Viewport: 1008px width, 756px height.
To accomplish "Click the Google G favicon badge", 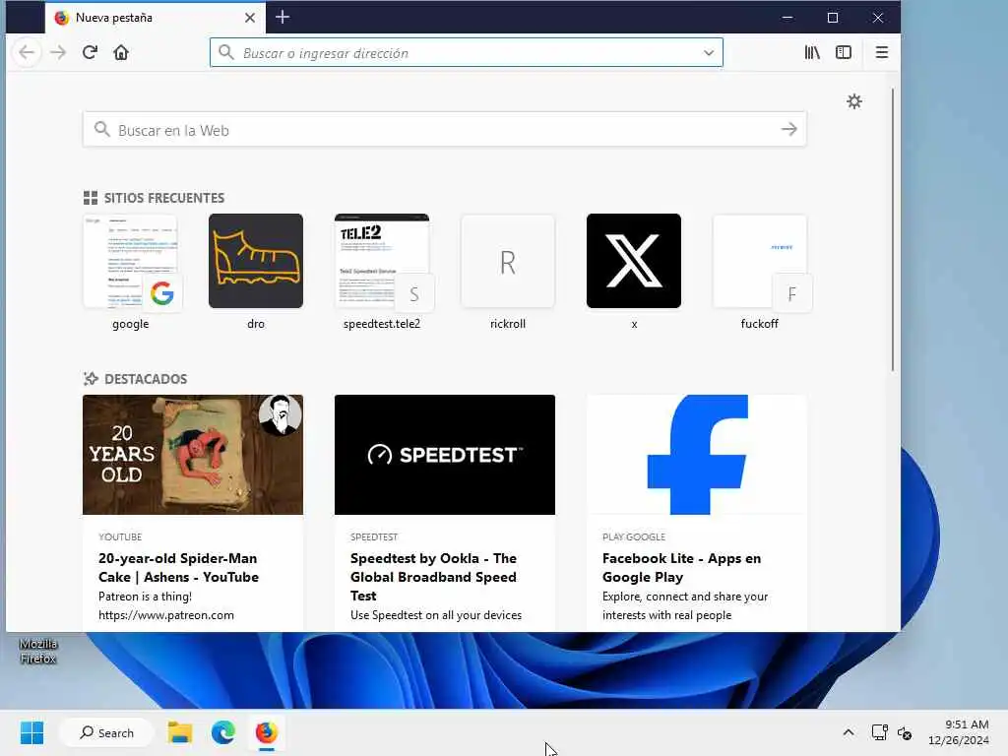I will point(162,293).
